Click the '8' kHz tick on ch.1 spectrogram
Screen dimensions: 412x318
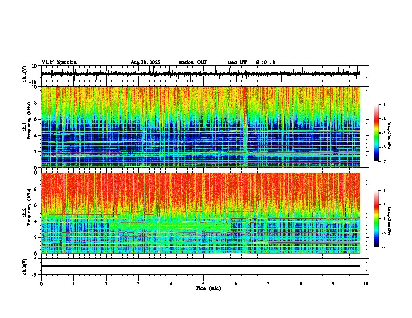[36, 103]
